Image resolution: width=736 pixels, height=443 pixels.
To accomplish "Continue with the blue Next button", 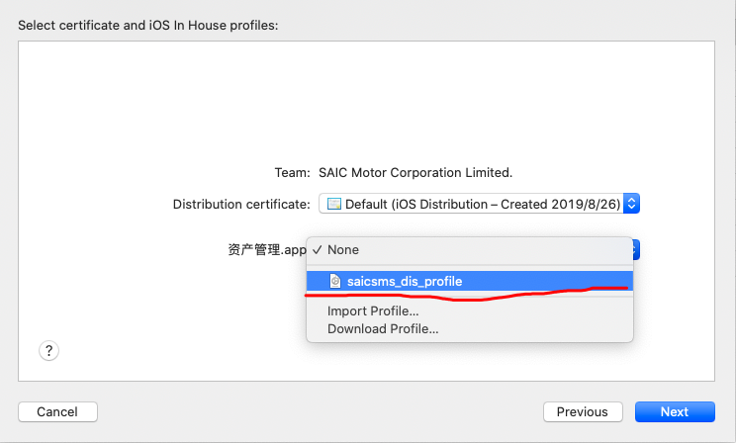I will pos(675,411).
